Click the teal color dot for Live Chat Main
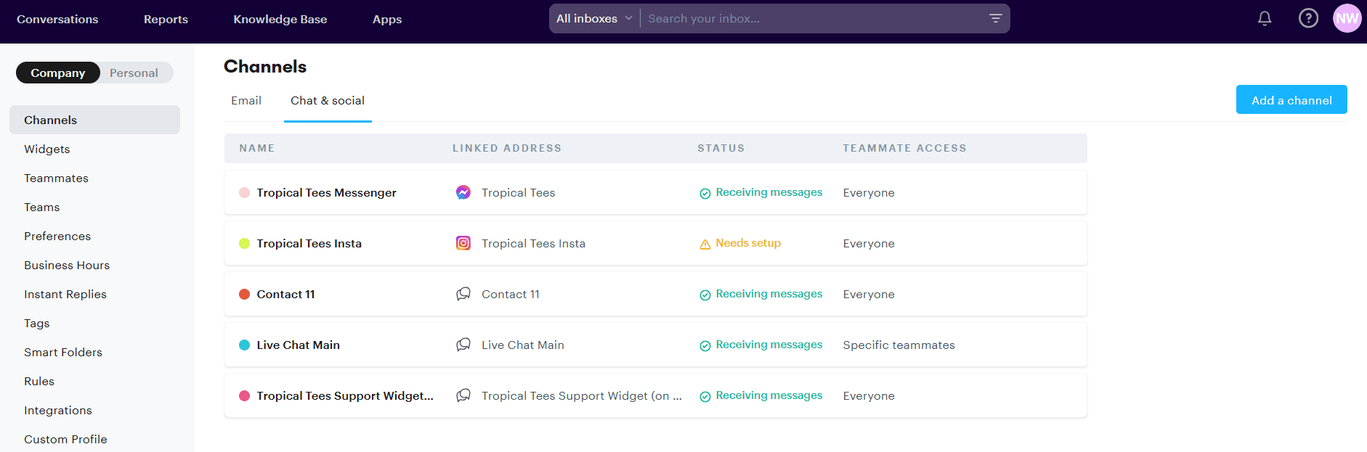The width and height of the screenshot is (1367, 452). point(244,345)
